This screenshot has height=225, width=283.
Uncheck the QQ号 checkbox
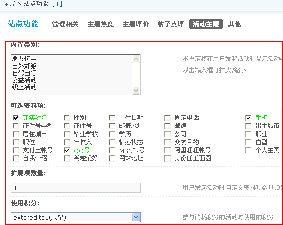click(67, 150)
